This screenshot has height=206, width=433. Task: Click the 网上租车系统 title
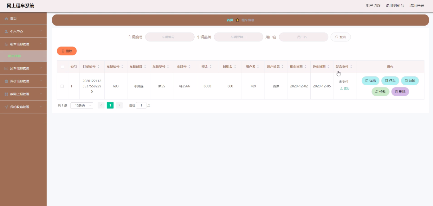tap(20, 6)
